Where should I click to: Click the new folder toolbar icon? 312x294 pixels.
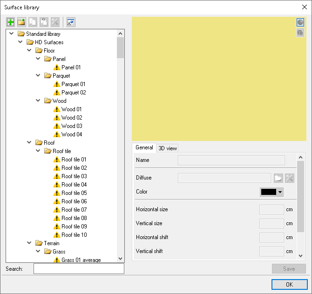[x=21, y=22]
